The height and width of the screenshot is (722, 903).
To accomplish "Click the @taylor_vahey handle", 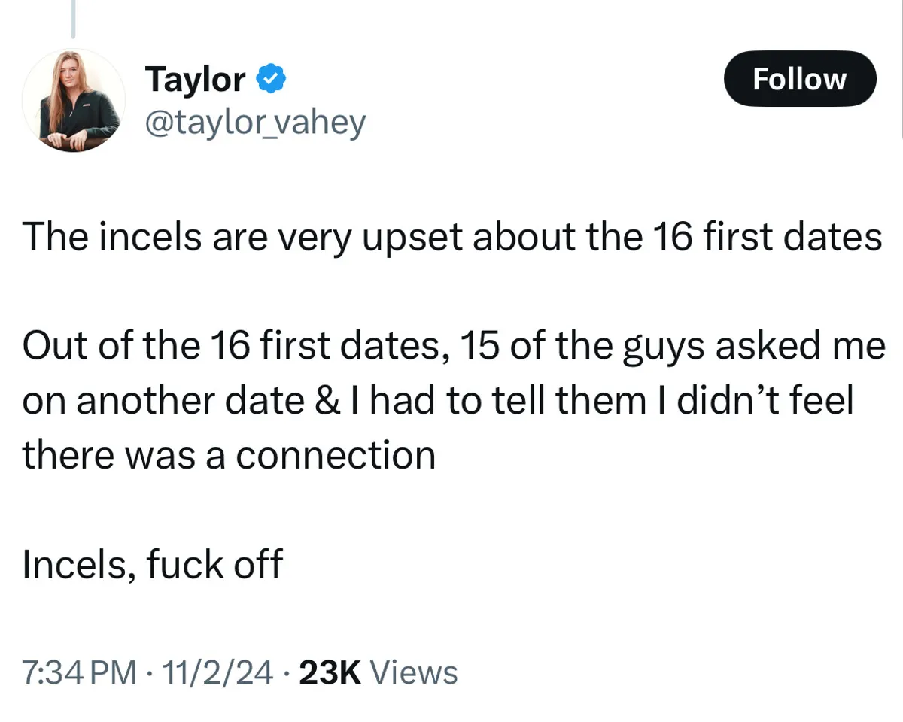I will 254,122.
